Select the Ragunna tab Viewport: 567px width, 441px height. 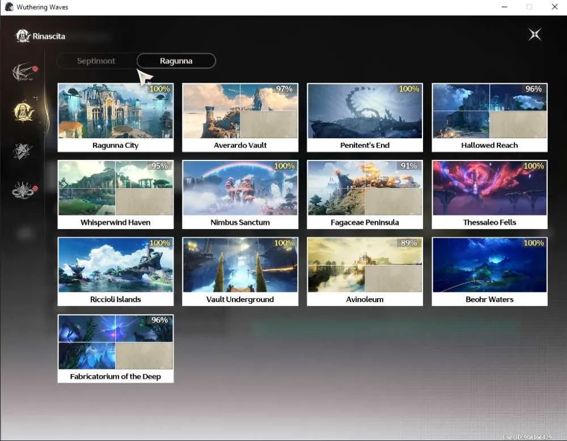[176, 61]
